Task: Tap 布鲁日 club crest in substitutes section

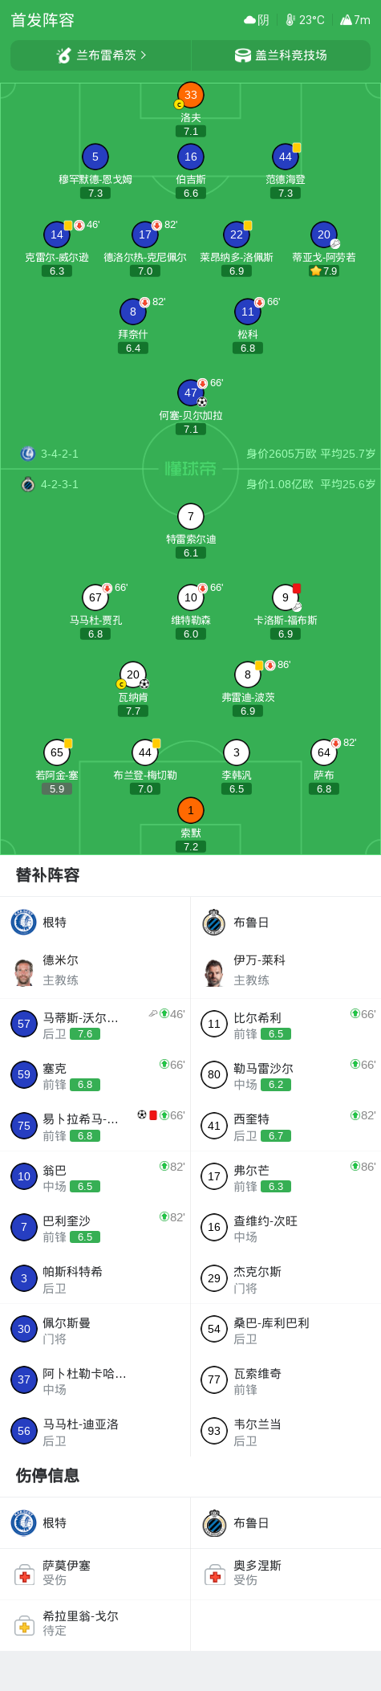Action: [x=214, y=922]
